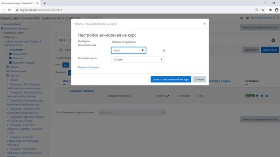Click the Значки badge icon
Screen dimensions: 280x157
click(x=8, y=67)
